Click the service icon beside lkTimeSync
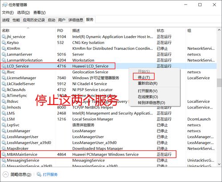The image size is (222, 182). (4, 96)
